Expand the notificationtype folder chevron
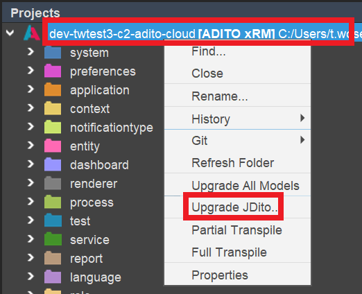 [31, 127]
